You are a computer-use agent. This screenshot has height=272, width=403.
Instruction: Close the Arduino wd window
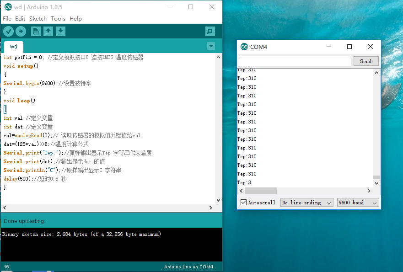(x=212, y=7)
